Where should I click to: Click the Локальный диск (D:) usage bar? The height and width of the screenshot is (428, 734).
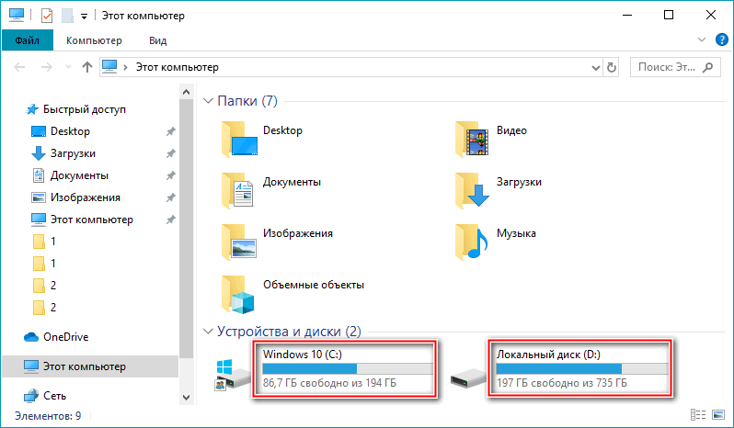582,368
